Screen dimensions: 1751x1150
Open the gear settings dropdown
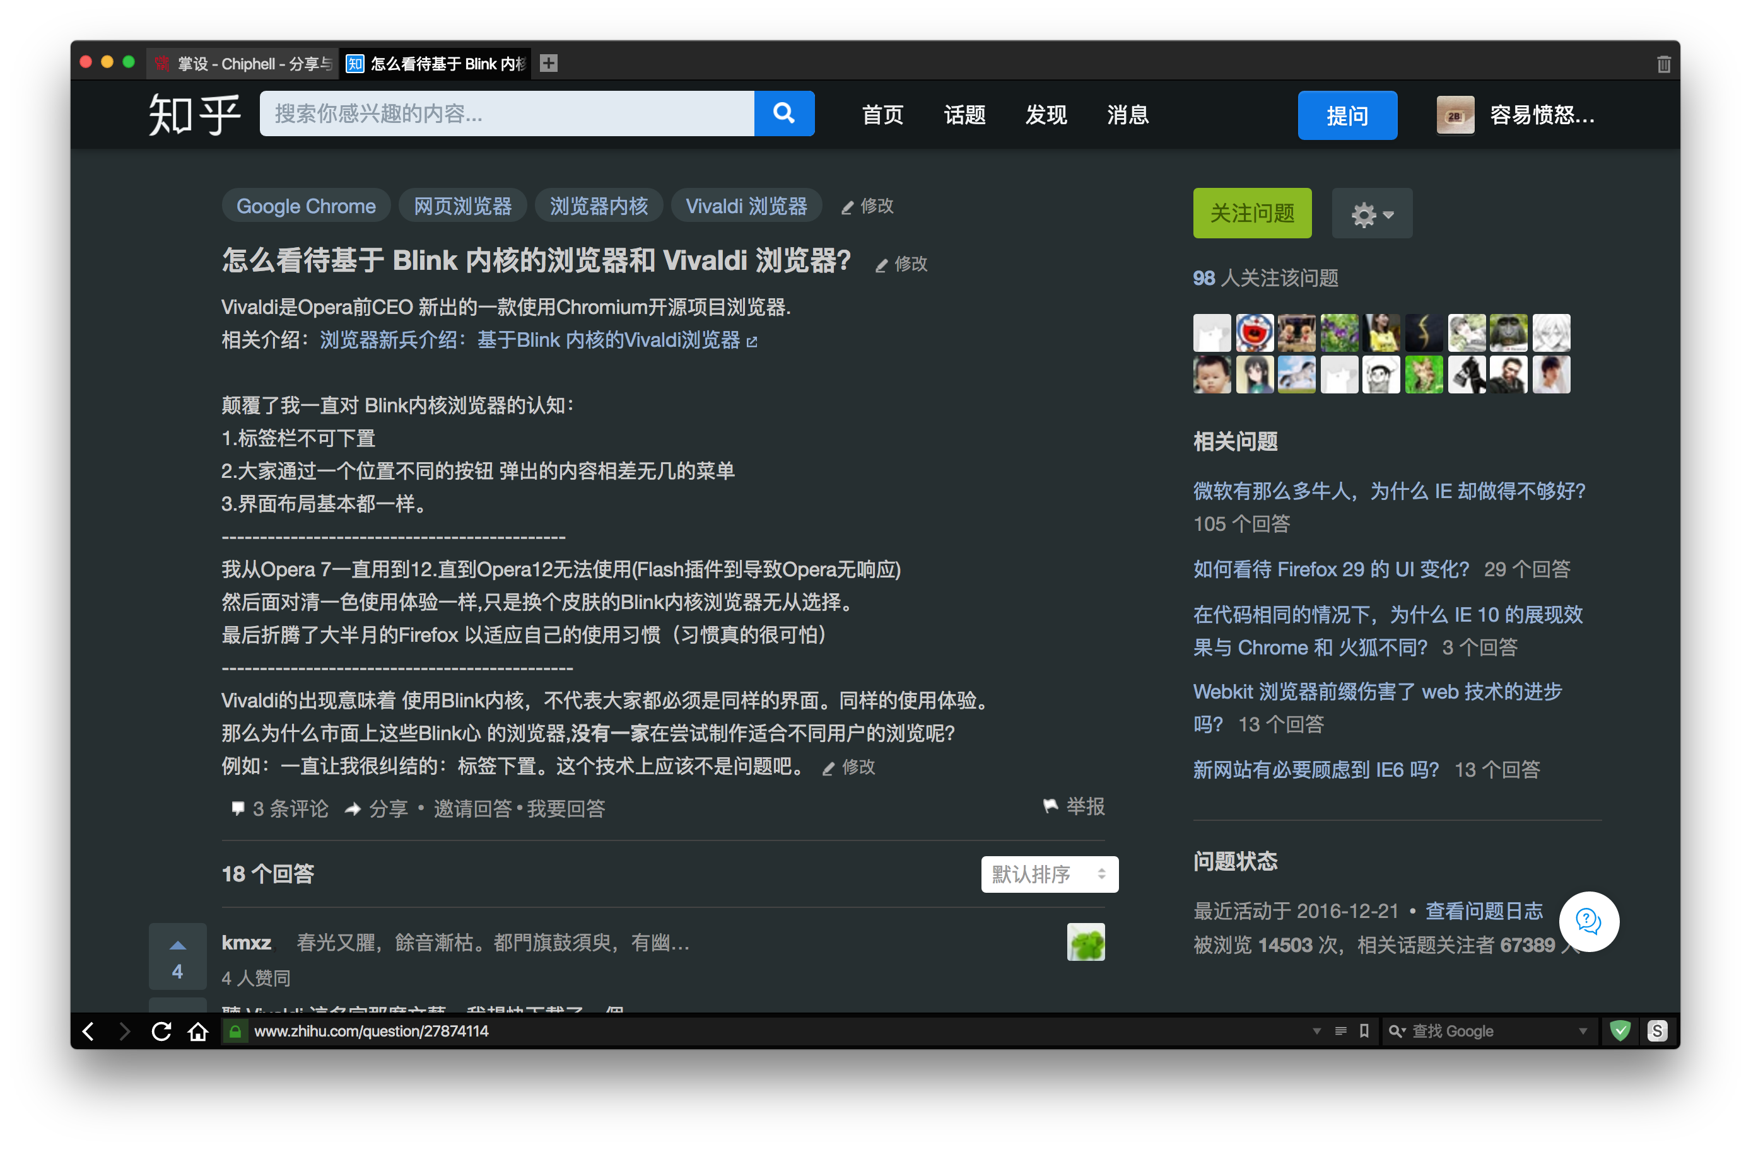coord(1371,213)
